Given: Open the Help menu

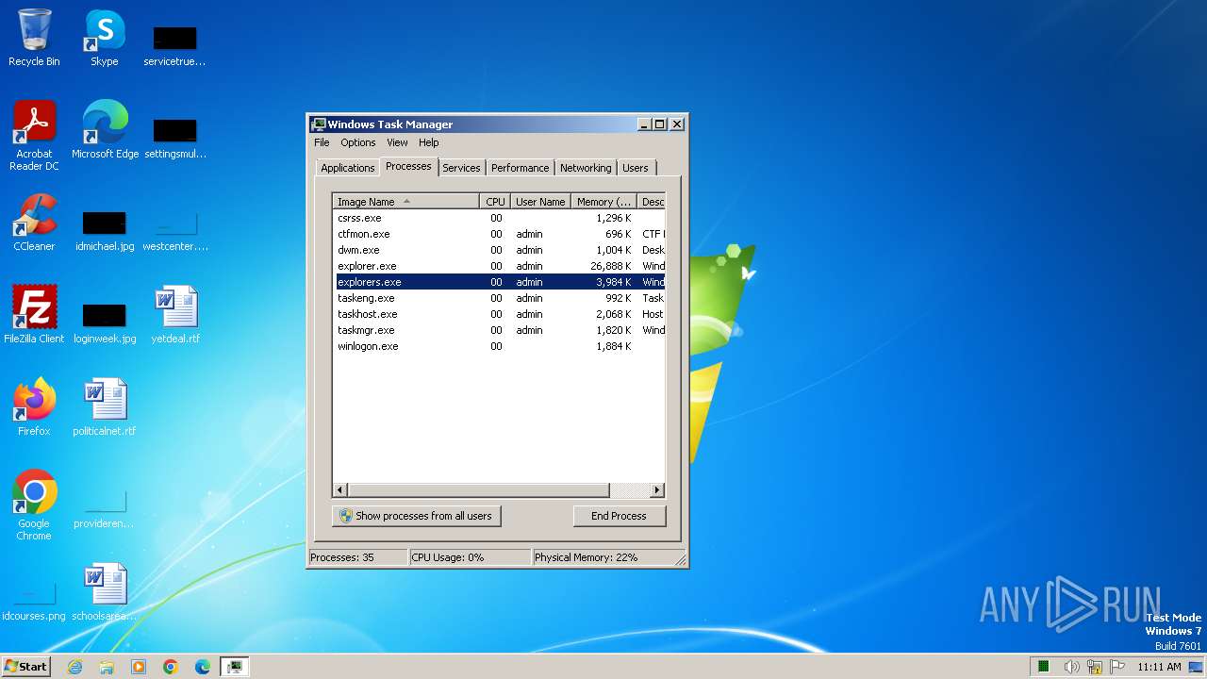Looking at the screenshot, I should click(x=428, y=142).
